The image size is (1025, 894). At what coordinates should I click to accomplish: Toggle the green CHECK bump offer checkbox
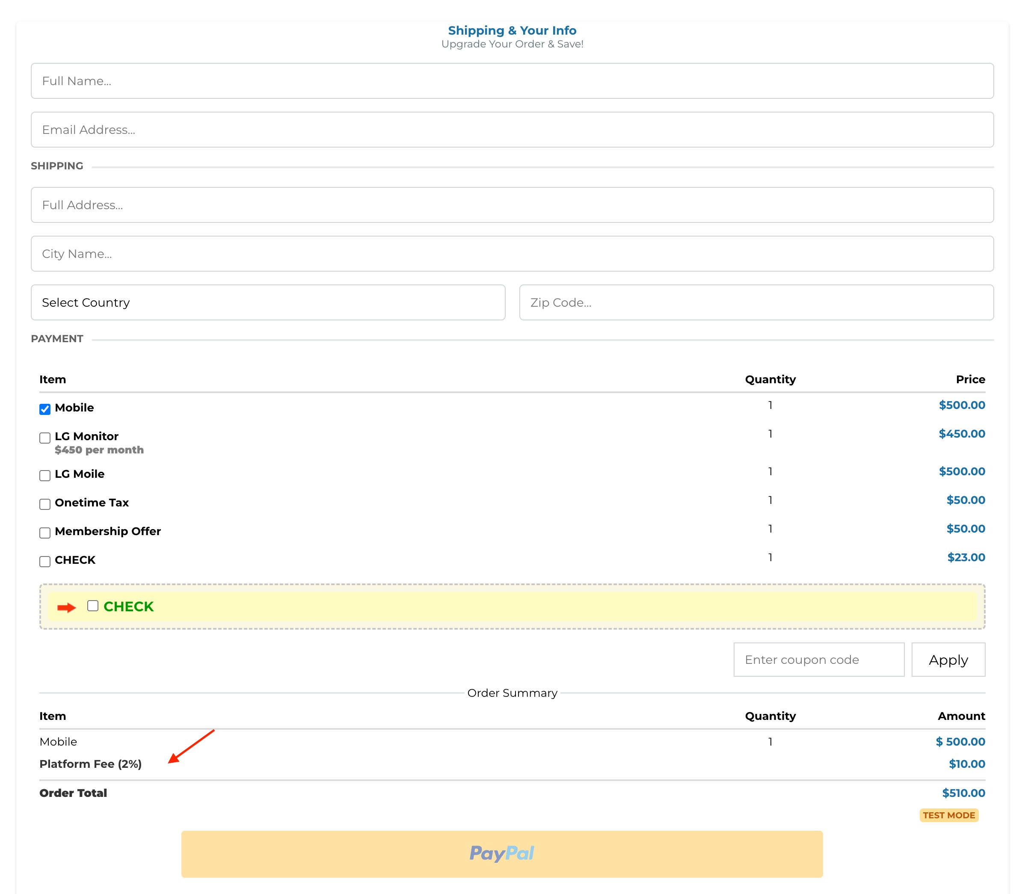point(93,606)
